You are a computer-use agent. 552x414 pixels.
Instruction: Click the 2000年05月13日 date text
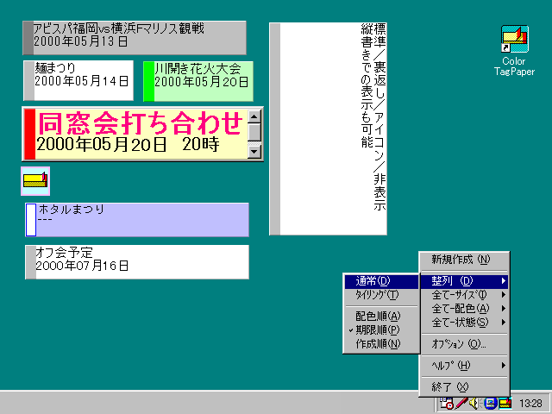pyautogui.click(x=80, y=41)
